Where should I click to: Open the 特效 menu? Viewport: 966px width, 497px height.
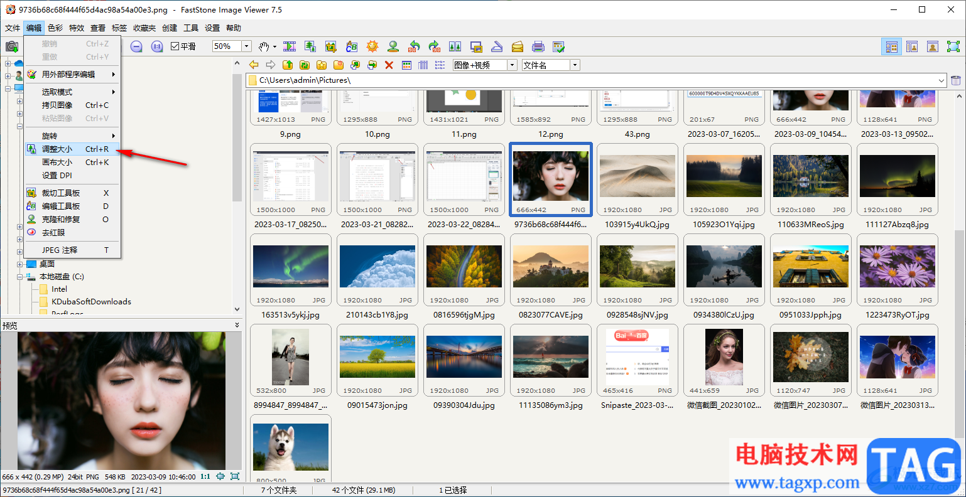pos(77,28)
